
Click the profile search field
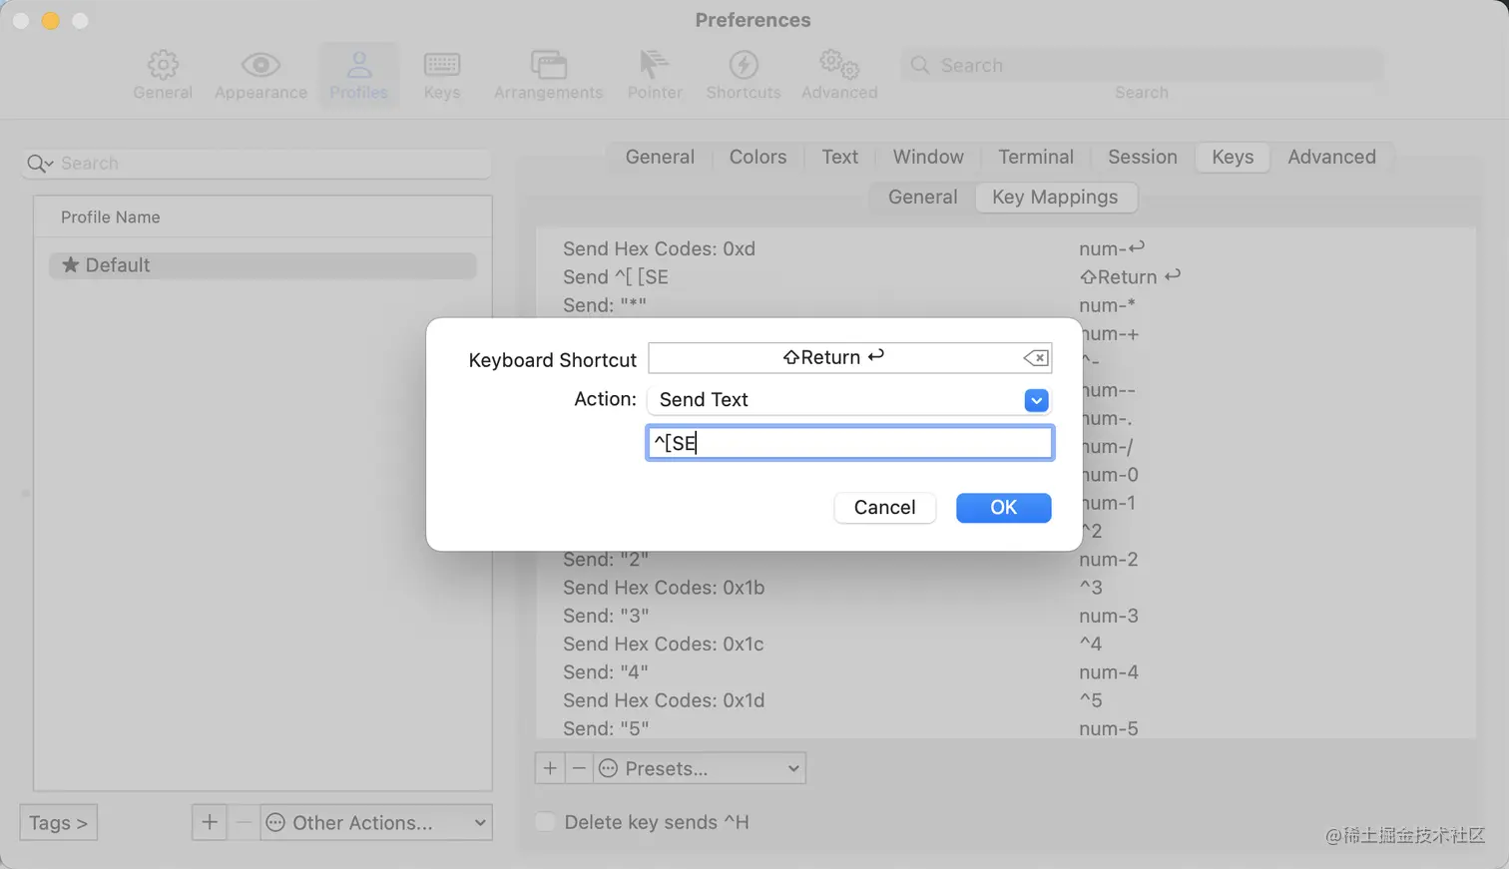click(x=256, y=164)
